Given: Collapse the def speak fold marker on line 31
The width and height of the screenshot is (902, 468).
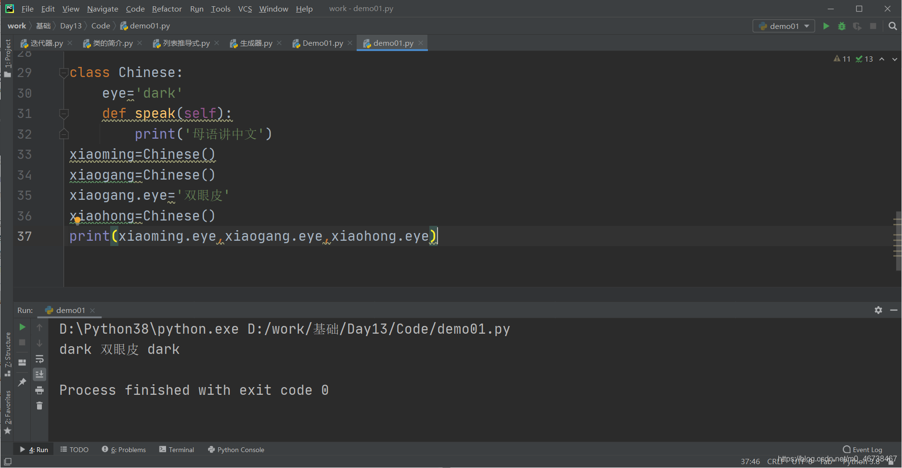Looking at the screenshot, I should pyautogui.click(x=64, y=114).
